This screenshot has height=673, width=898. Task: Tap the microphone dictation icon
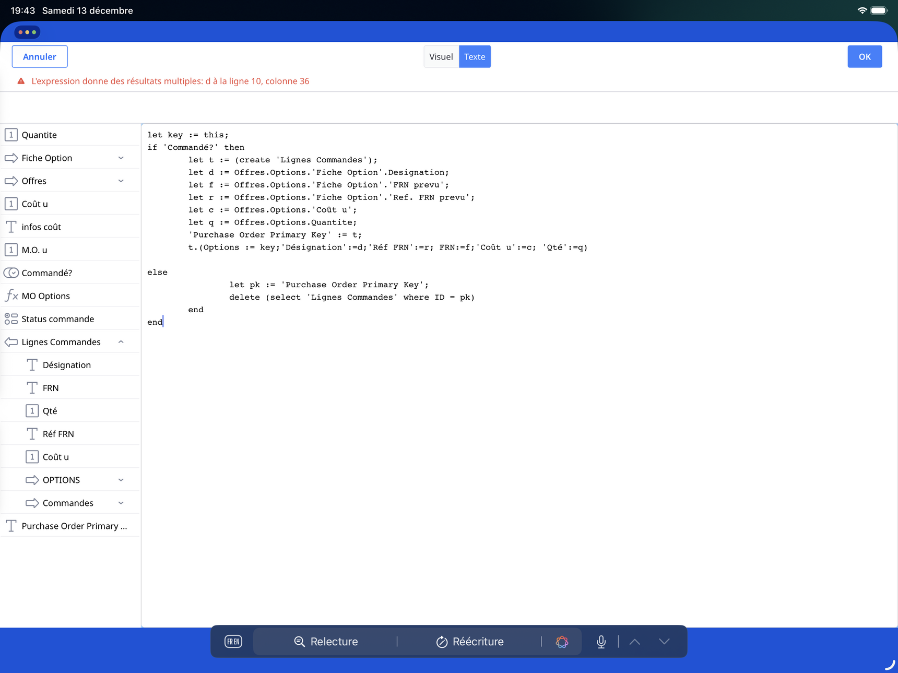[x=601, y=642]
